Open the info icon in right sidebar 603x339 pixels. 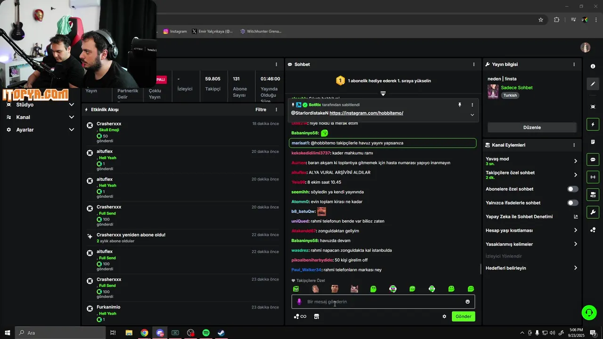[x=593, y=66]
